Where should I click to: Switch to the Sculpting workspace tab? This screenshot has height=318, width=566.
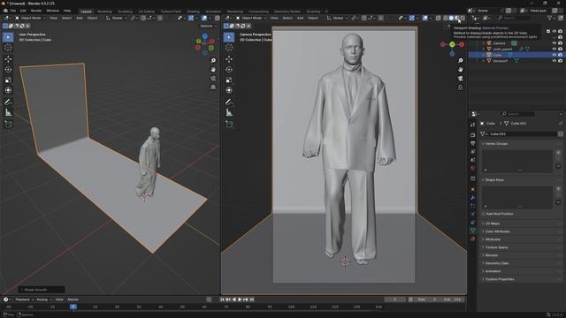coord(125,11)
